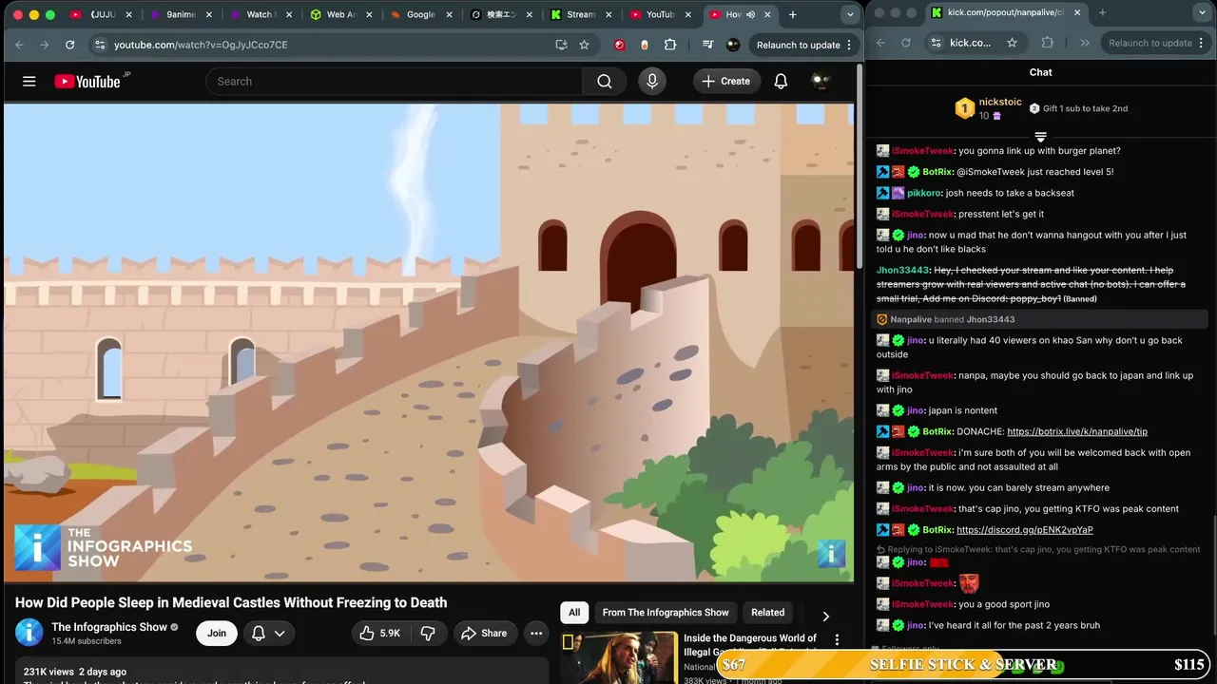Show next filter chips with the right arrow
This screenshot has width=1217, height=684.
[825, 617]
